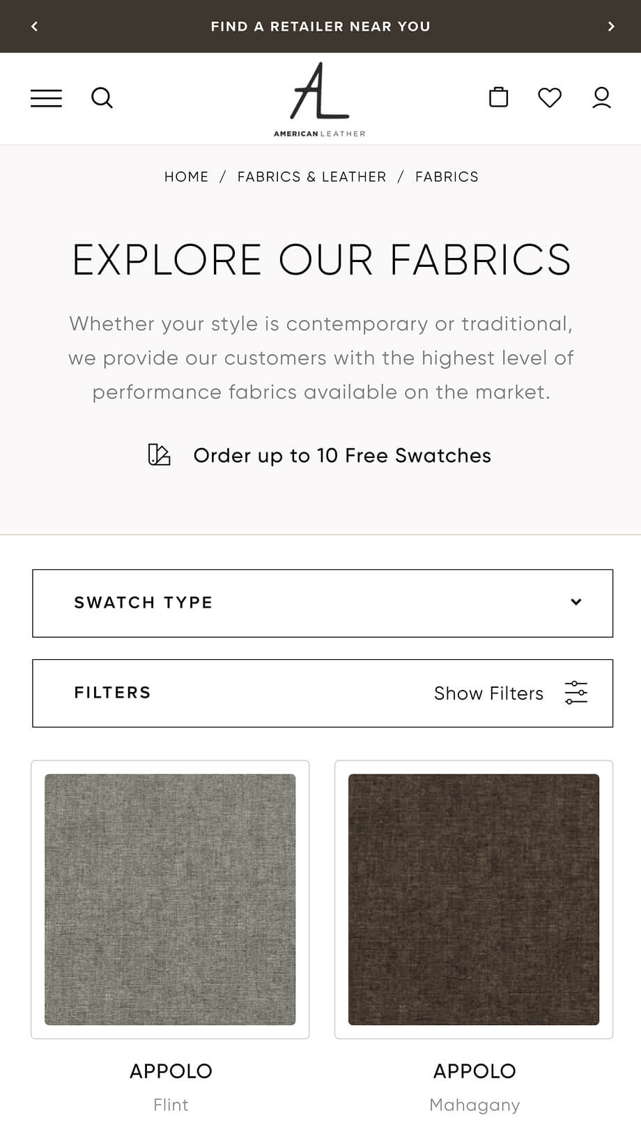The height and width of the screenshot is (1143, 641).
Task: Toggle the Show Filters slider icon
Action: pos(576,693)
